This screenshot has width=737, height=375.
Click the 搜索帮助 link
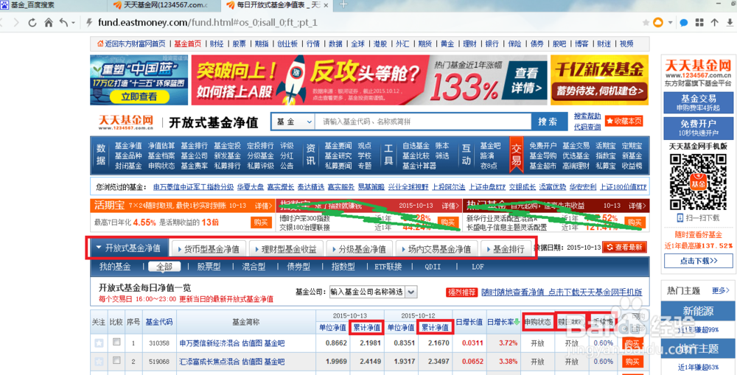587,116
